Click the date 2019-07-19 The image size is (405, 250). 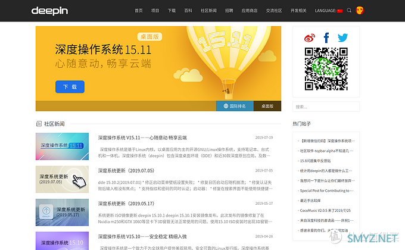[264, 137]
